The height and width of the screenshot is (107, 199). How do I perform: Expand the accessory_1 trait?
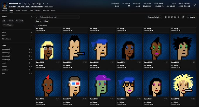point(17,49)
